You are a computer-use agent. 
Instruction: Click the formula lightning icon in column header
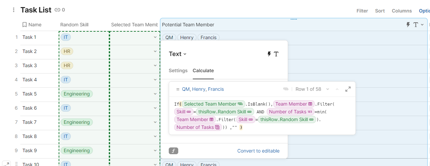tap(408, 25)
